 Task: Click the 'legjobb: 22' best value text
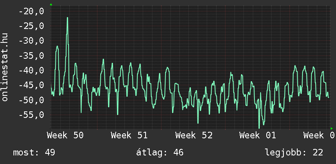[294, 153]
